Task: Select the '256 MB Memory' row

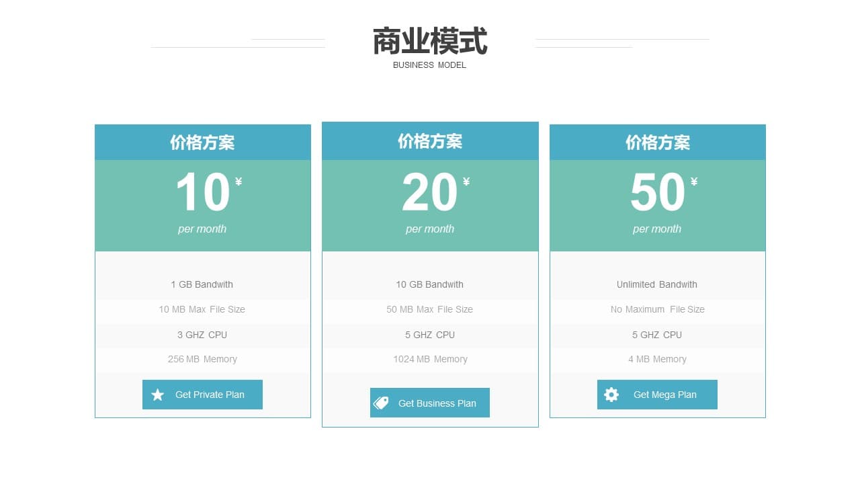Action: tap(202, 359)
